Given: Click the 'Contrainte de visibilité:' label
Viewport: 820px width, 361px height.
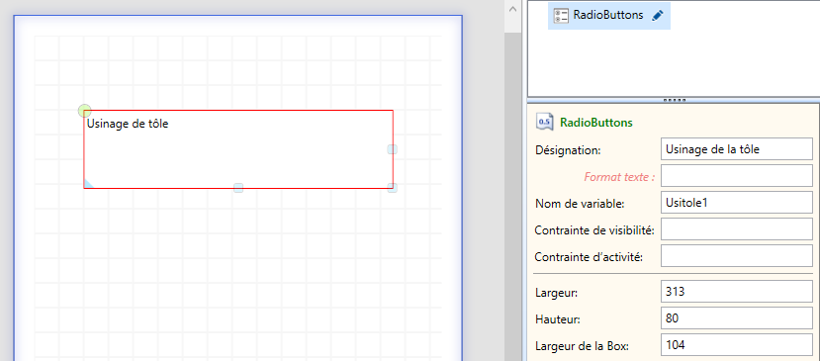Looking at the screenshot, I should point(594,229).
